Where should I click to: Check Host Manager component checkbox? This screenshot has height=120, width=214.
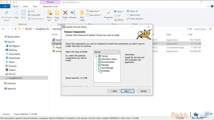(99, 68)
